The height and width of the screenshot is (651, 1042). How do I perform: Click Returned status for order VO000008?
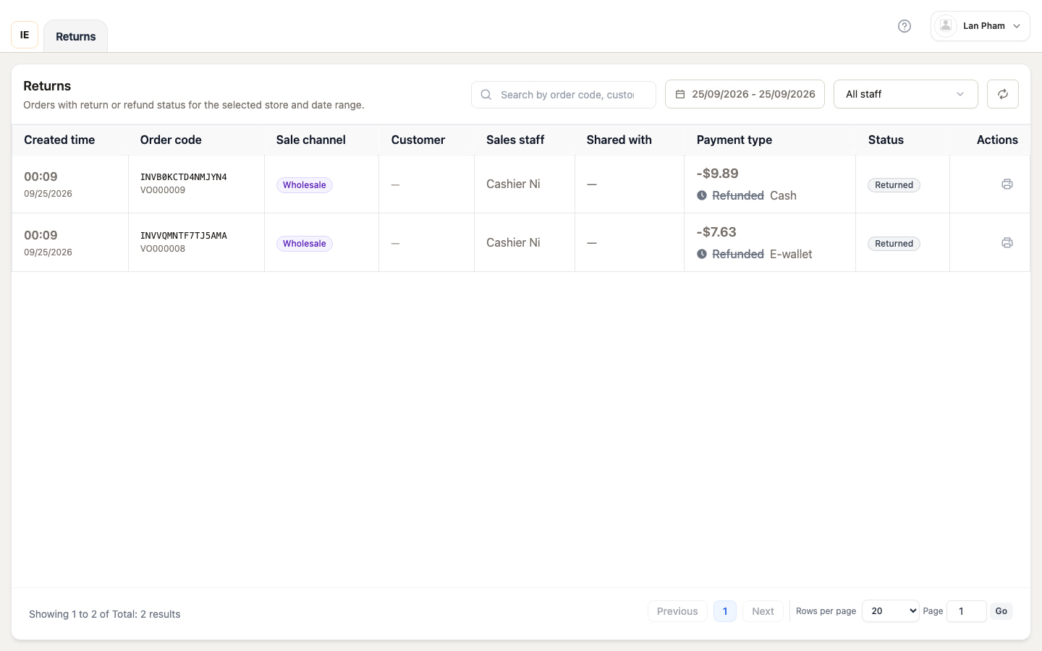point(894,244)
